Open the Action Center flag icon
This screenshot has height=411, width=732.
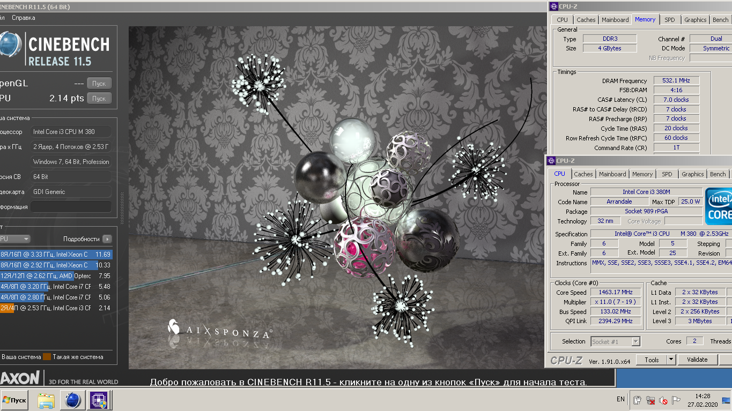676,400
